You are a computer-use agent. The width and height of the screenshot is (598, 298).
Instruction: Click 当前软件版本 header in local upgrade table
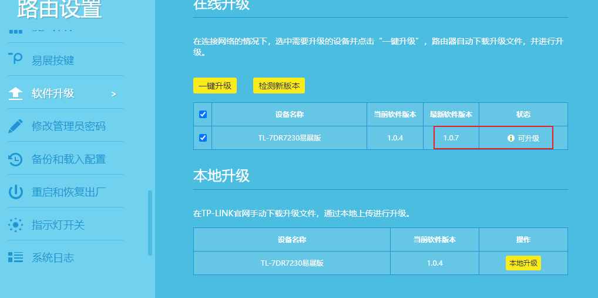pyautogui.click(x=435, y=240)
